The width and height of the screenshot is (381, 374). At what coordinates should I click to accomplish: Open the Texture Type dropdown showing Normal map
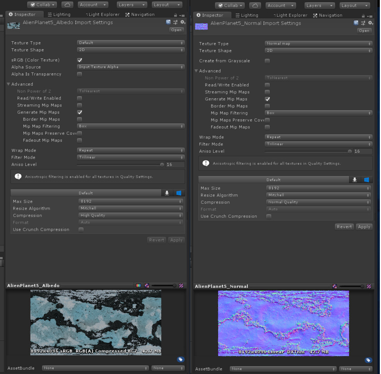pos(318,44)
